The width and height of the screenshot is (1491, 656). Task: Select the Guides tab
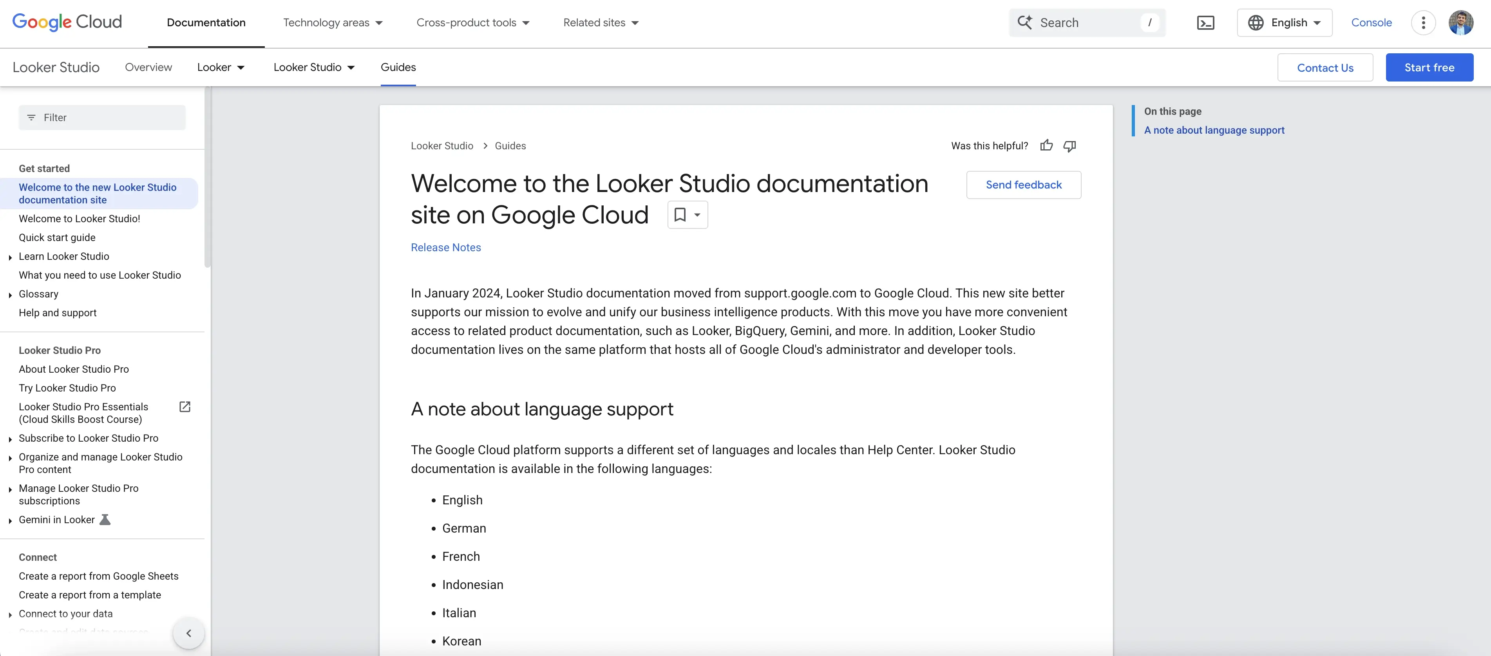398,67
